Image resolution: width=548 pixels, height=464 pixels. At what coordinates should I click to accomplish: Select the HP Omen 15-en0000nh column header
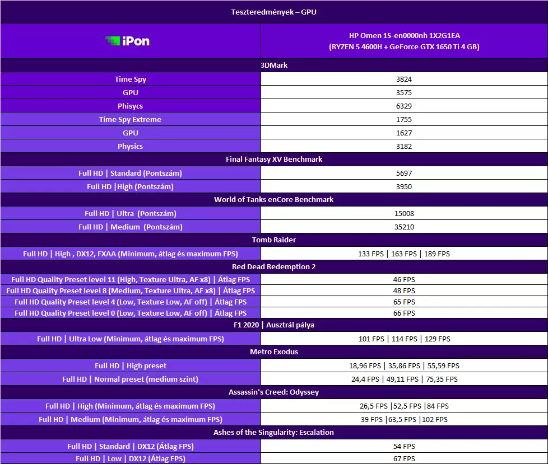pos(404,41)
